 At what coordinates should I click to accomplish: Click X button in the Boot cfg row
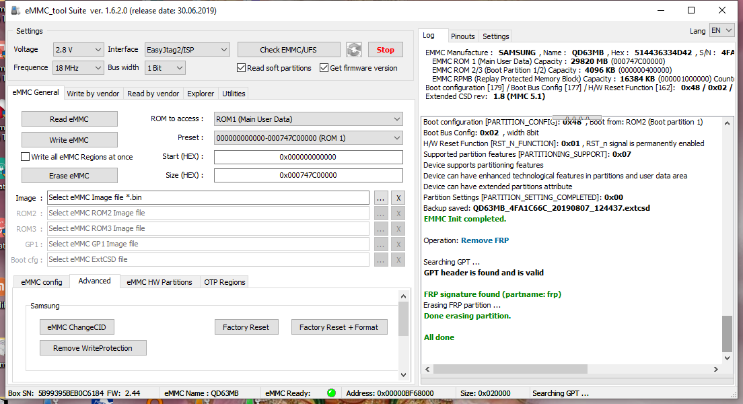coord(398,260)
